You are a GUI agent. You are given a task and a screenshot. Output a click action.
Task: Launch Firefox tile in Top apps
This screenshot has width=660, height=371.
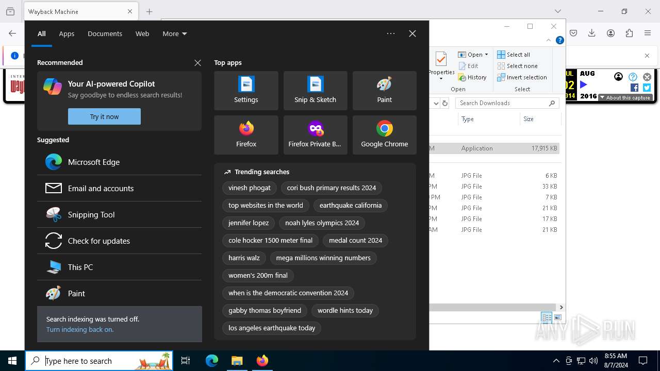pos(246,135)
